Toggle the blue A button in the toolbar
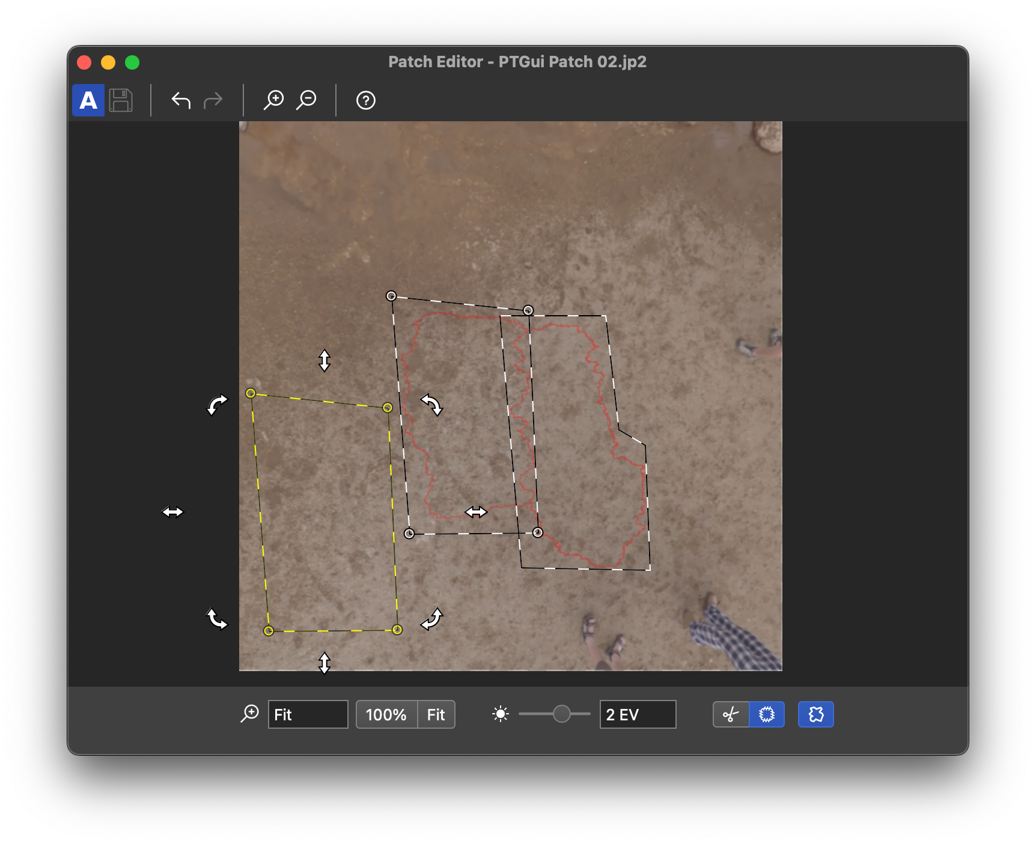 pyautogui.click(x=88, y=100)
